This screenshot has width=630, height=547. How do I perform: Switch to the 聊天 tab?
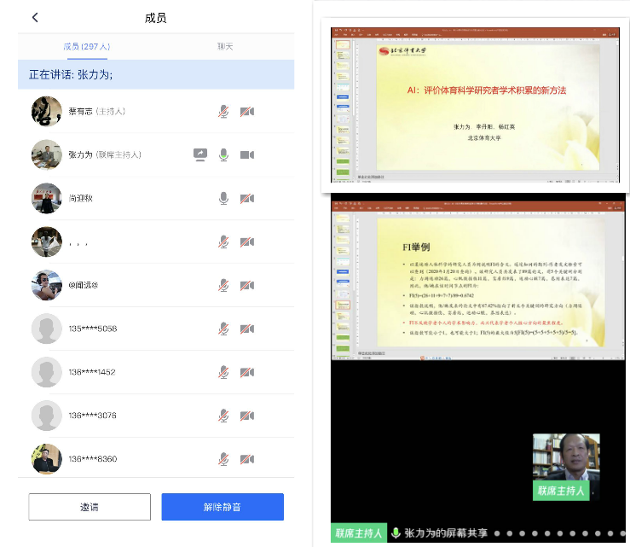pyautogui.click(x=225, y=46)
